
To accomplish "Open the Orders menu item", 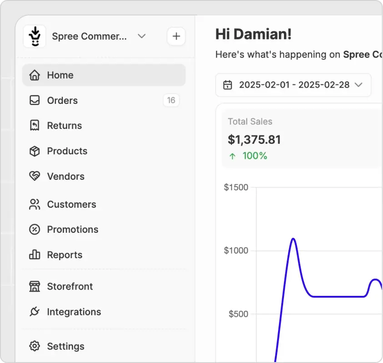I will (62, 101).
